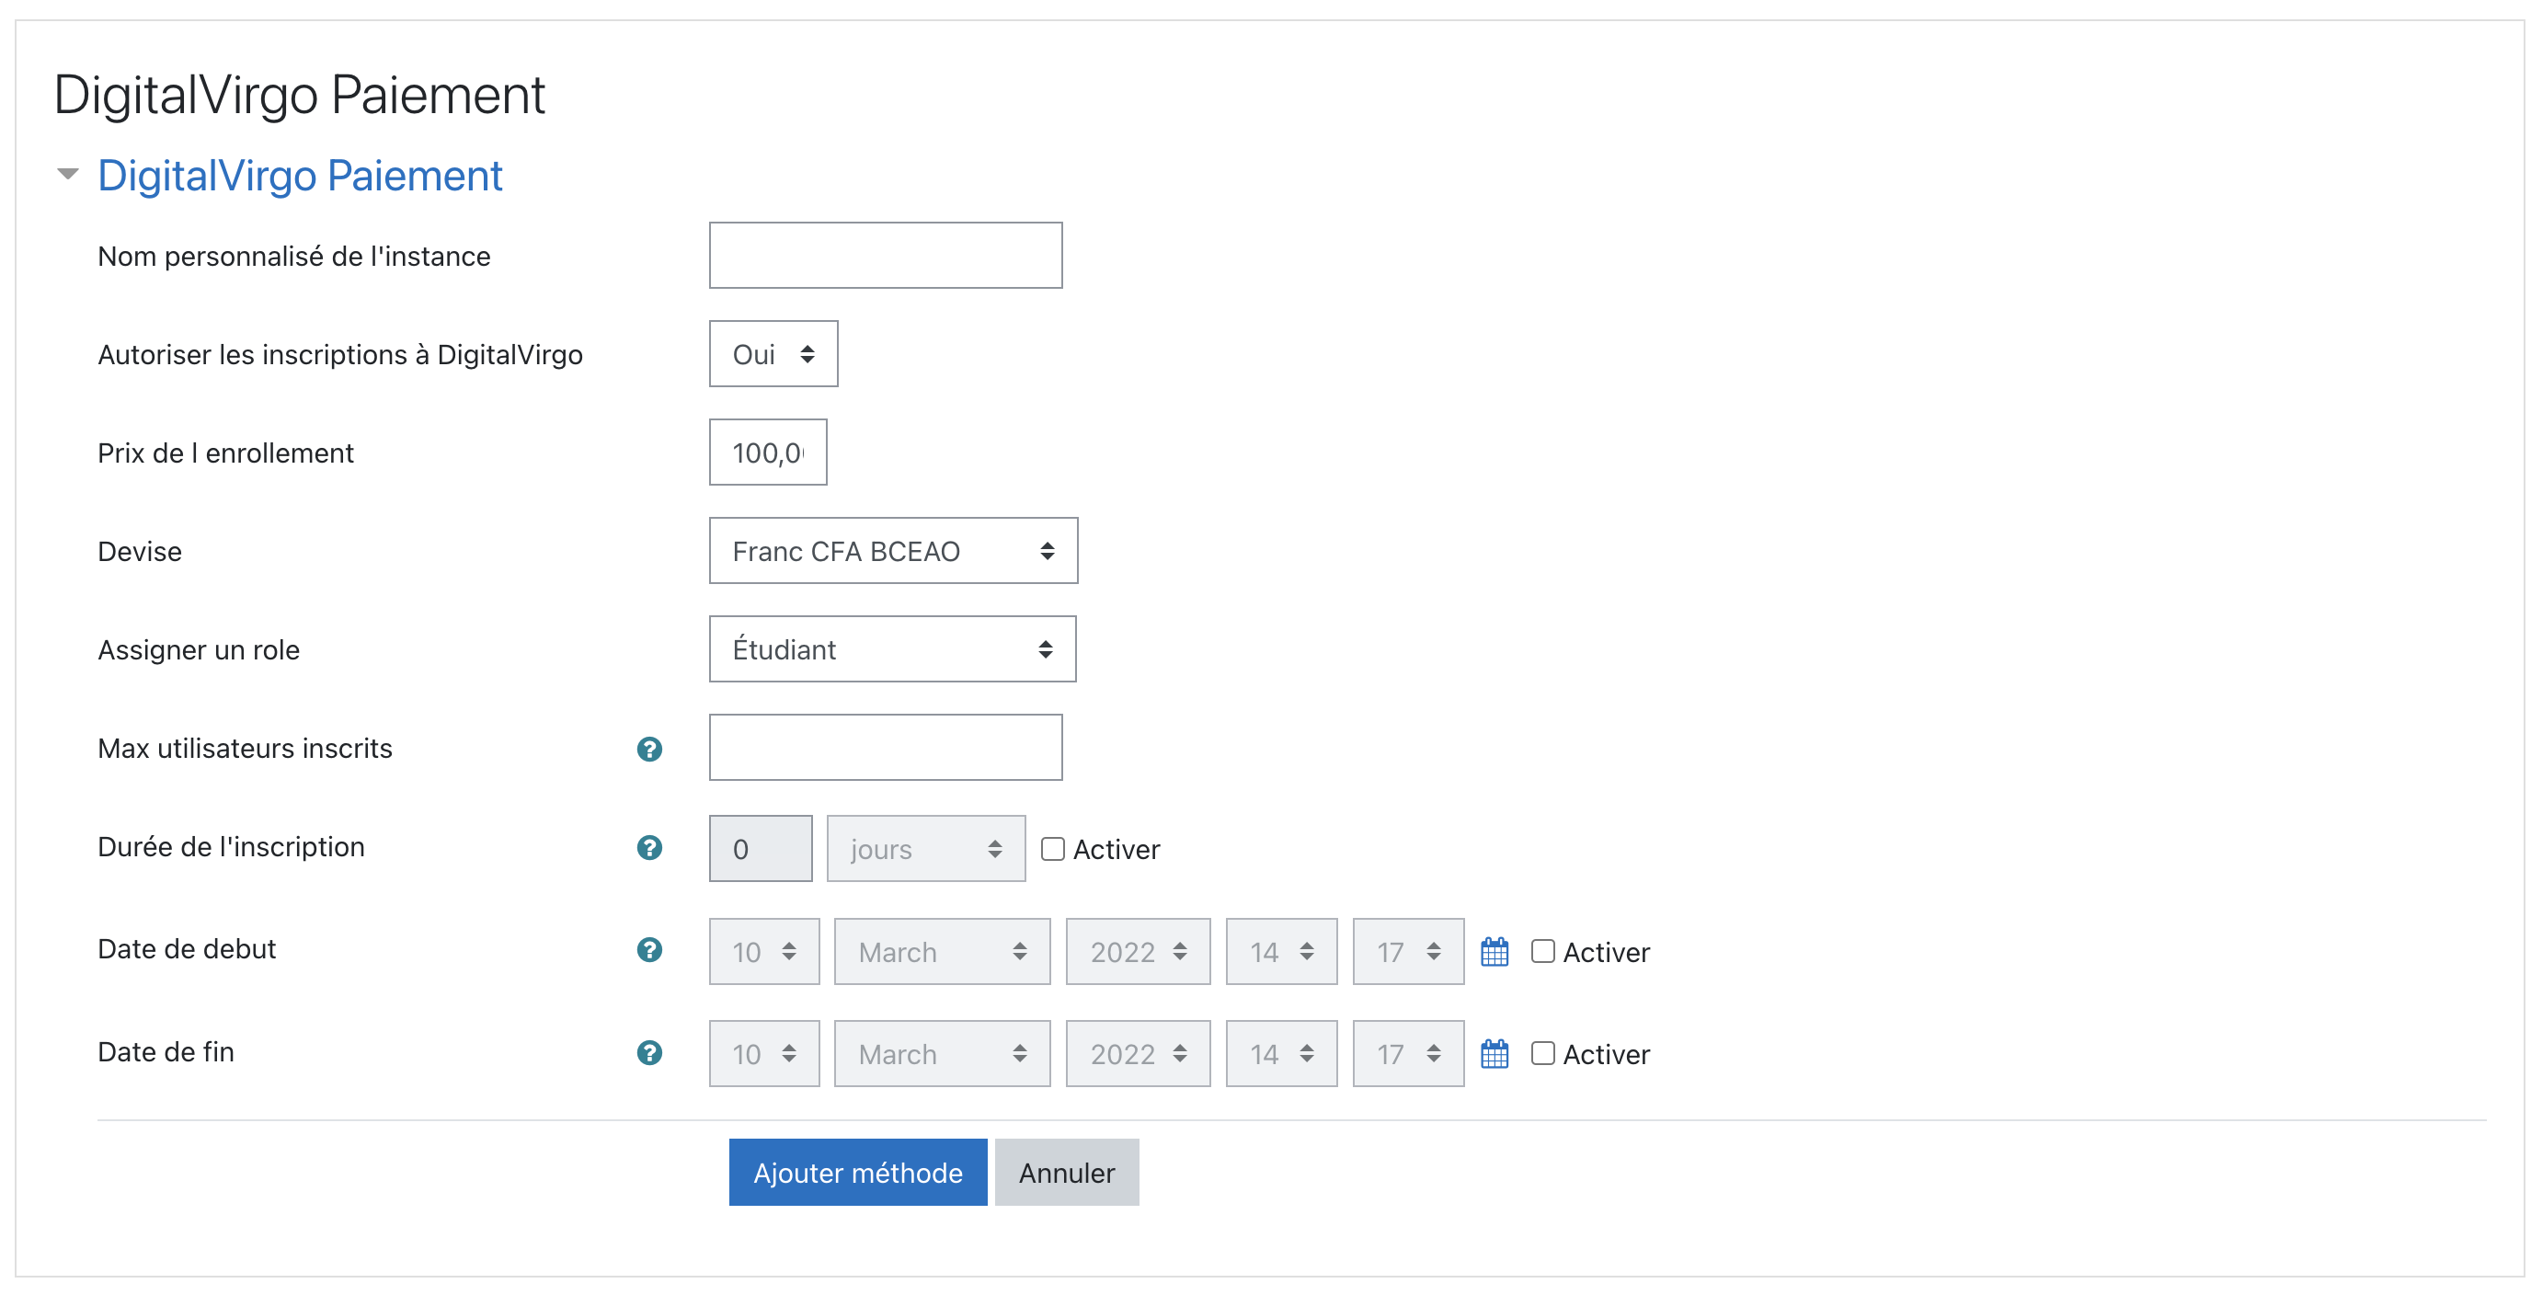
Task: Click the Durée de l'inscription number field
Action: 761,848
